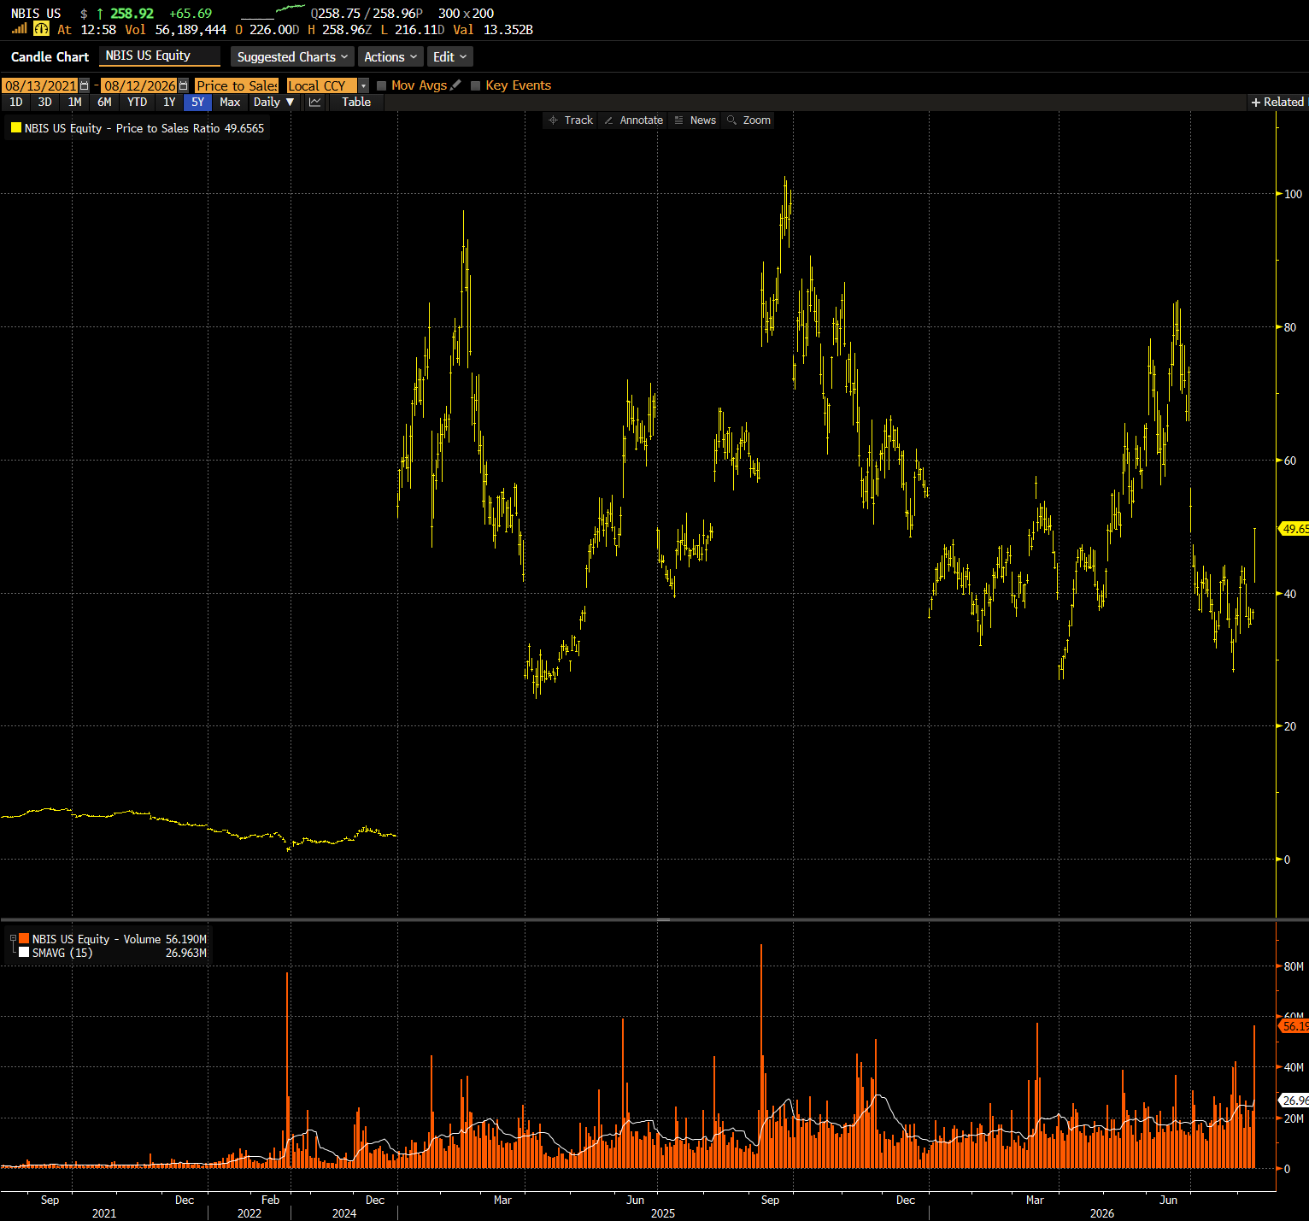Click the green price up arrow
1309x1221 pixels.
[x=100, y=14]
